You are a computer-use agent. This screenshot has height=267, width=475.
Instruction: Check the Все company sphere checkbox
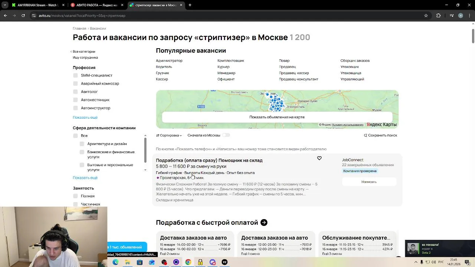[x=76, y=136]
